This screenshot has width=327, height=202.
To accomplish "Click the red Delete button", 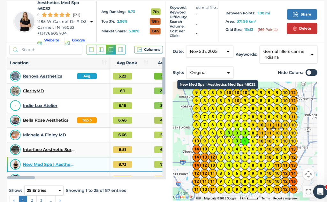I will (x=302, y=28).
